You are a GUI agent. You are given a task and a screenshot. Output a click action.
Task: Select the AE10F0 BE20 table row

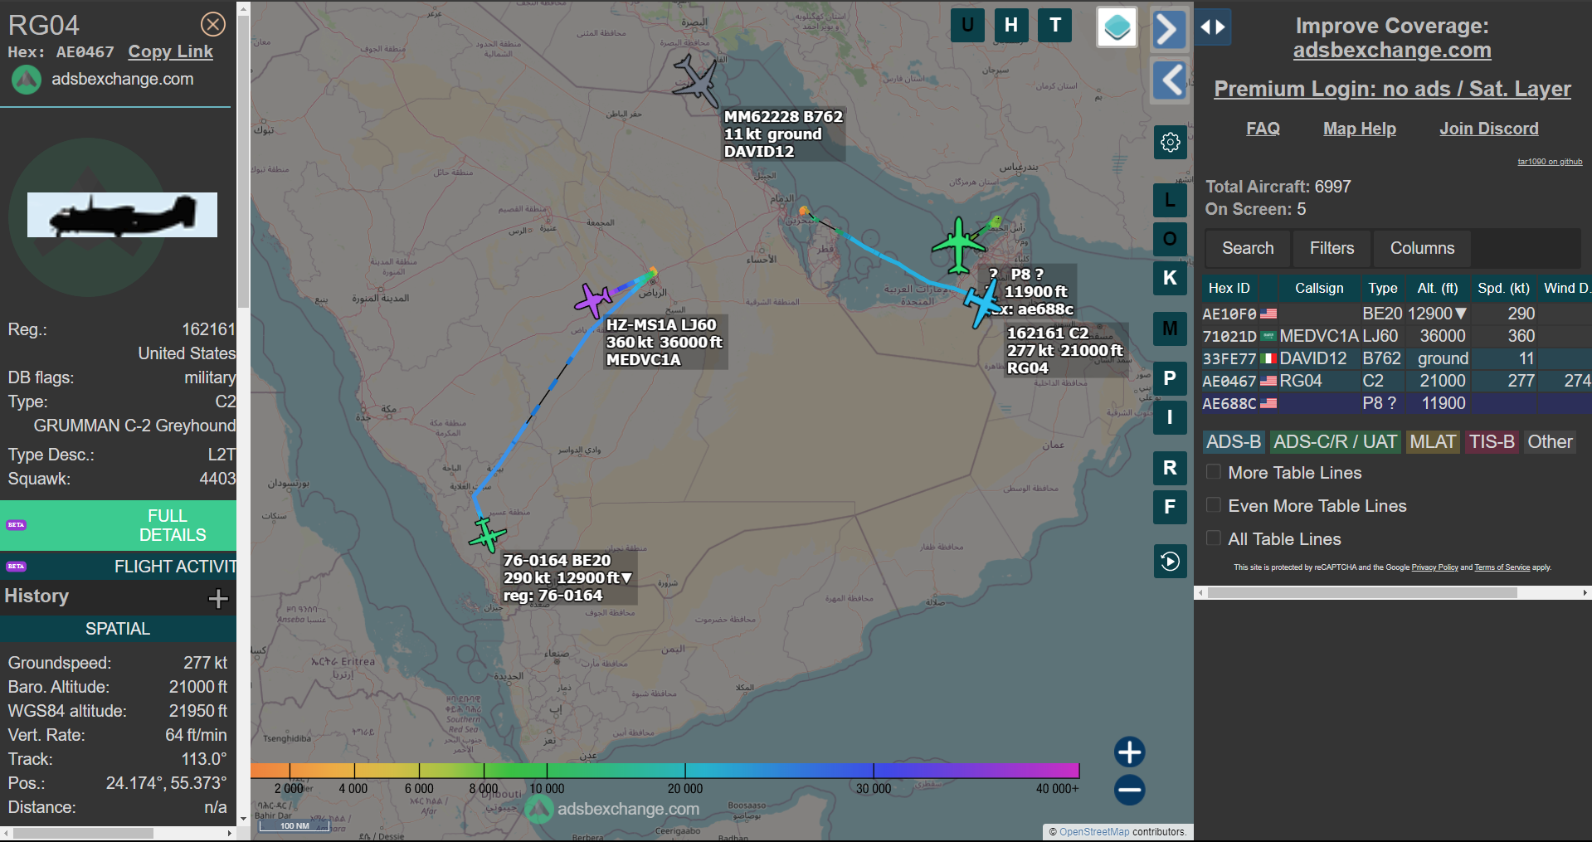[x=1396, y=314]
